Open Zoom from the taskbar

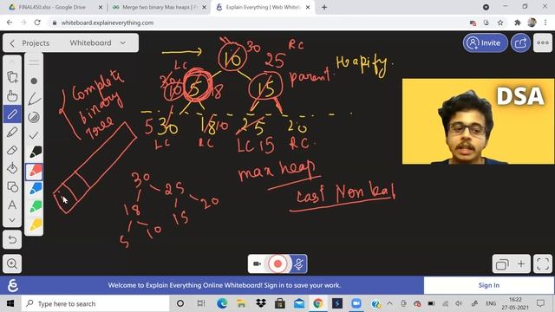tap(356, 303)
